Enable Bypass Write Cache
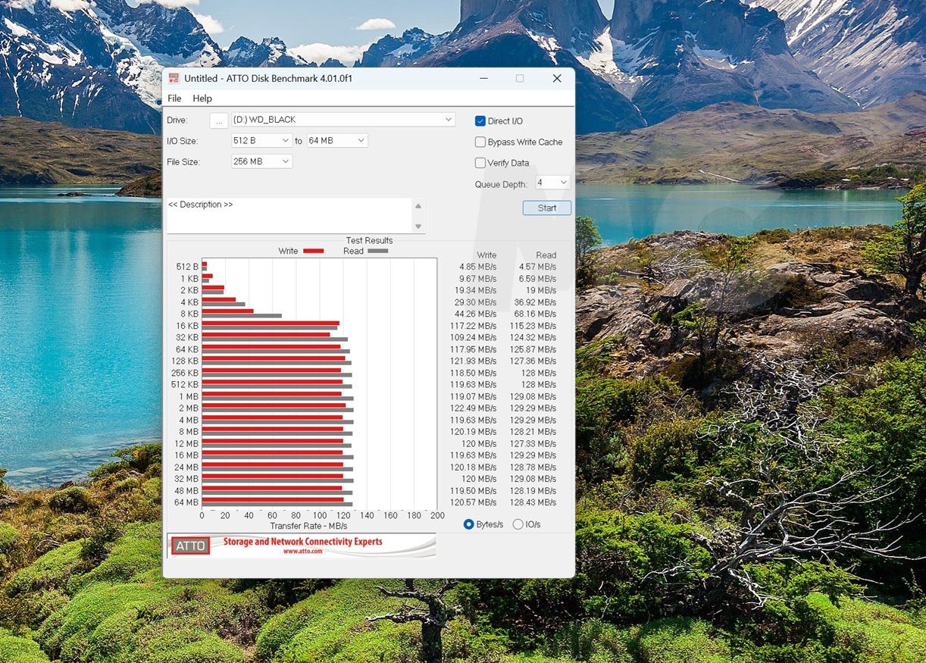The image size is (926, 663). pos(480,142)
